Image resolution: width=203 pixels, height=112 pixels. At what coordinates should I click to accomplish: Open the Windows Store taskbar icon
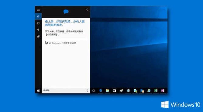114,91
